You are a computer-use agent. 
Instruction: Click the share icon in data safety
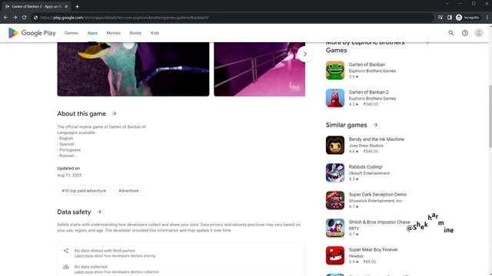66,251
